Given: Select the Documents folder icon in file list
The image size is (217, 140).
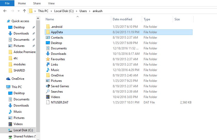Looking at the screenshot, I should [x=48, y=48].
